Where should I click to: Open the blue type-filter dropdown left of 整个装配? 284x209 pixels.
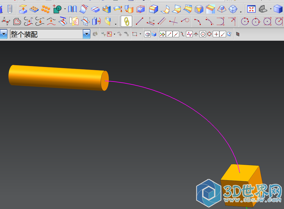pyautogui.click(x=3, y=34)
